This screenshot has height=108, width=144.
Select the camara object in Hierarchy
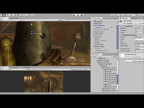pyautogui.click(x=99, y=27)
